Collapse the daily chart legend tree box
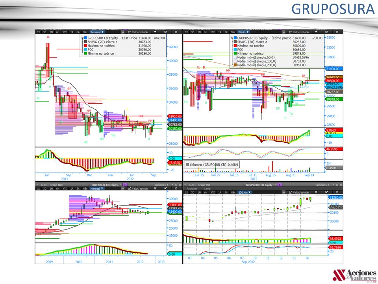This screenshot has width=378, height=284. click(x=232, y=38)
